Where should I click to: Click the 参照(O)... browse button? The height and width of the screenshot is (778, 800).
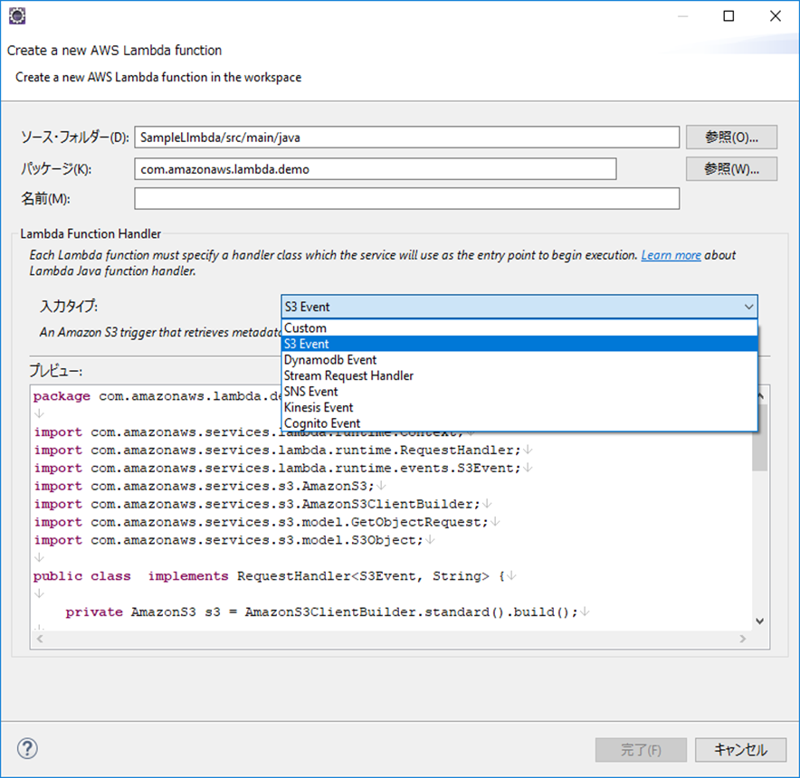pyautogui.click(x=731, y=138)
